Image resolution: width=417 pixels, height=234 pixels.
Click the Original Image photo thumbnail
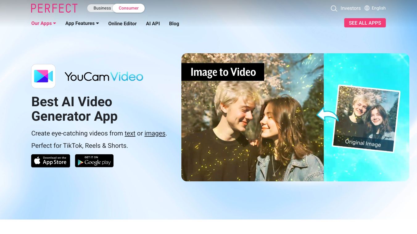click(x=366, y=118)
